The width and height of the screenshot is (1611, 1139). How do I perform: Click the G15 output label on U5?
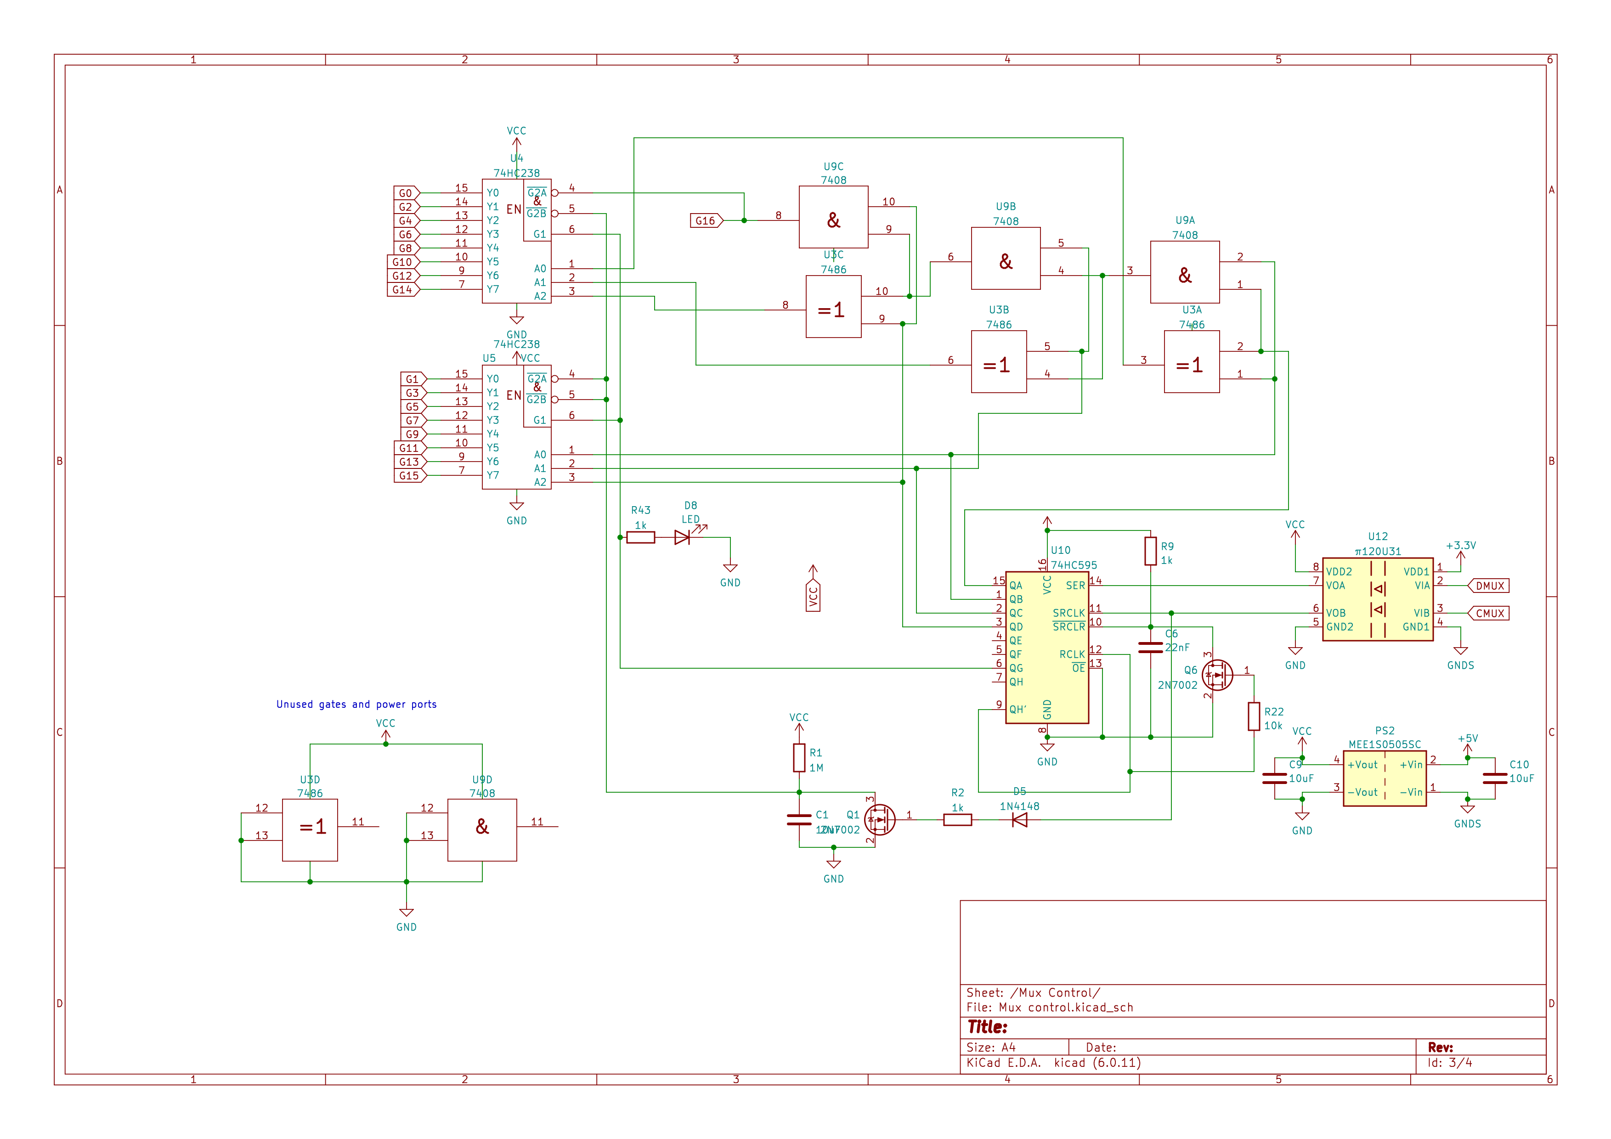click(409, 475)
